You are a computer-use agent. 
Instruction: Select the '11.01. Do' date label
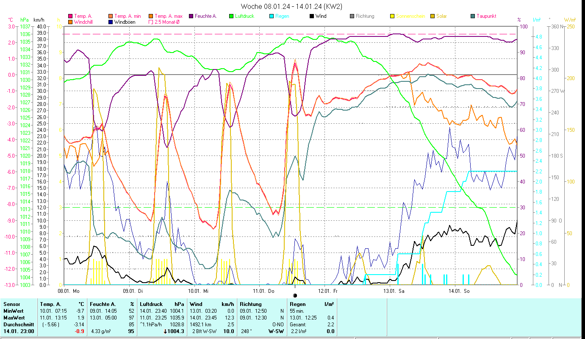click(x=263, y=291)
